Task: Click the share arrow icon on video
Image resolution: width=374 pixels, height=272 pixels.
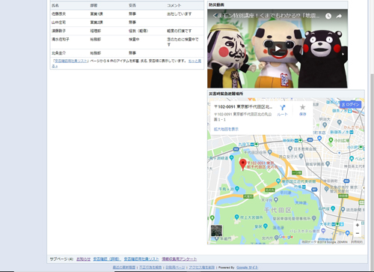Action: click(x=339, y=16)
